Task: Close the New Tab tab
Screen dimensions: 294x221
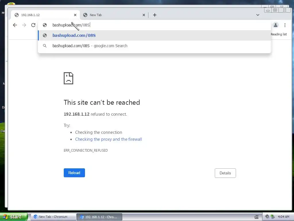Action: [x=144, y=15]
